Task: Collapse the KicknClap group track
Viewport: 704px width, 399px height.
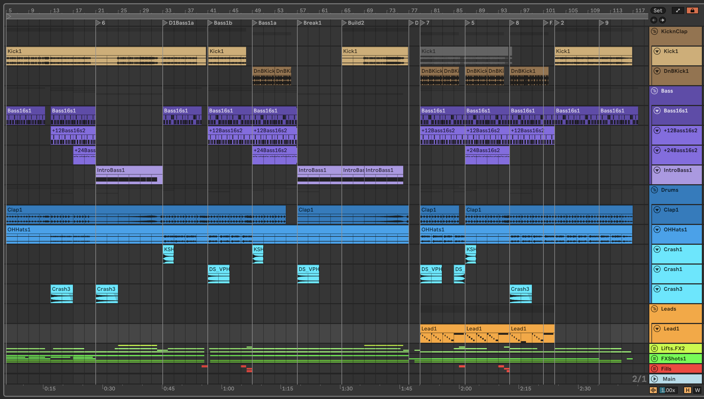Action: click(x=655, y=31)
